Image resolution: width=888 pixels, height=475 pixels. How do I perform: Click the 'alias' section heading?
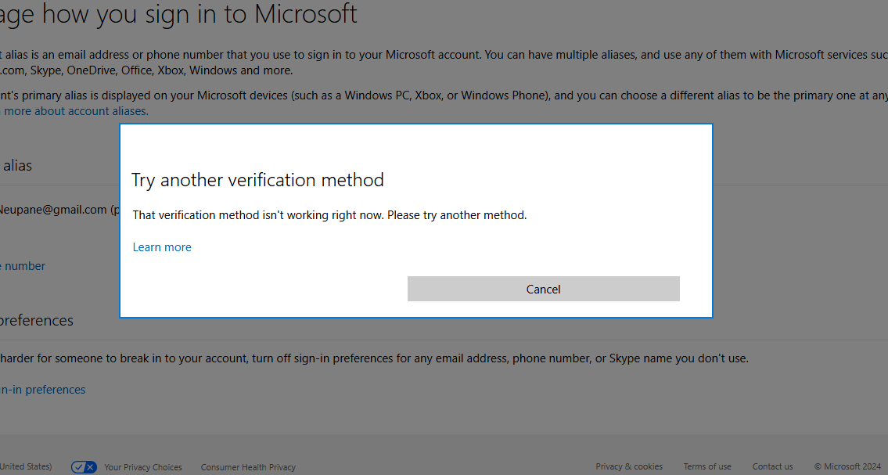coord(16,165)
